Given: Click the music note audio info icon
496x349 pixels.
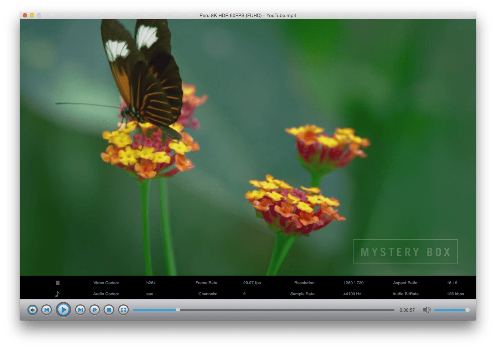Looking at the screenshot, I should click(57, 294).
